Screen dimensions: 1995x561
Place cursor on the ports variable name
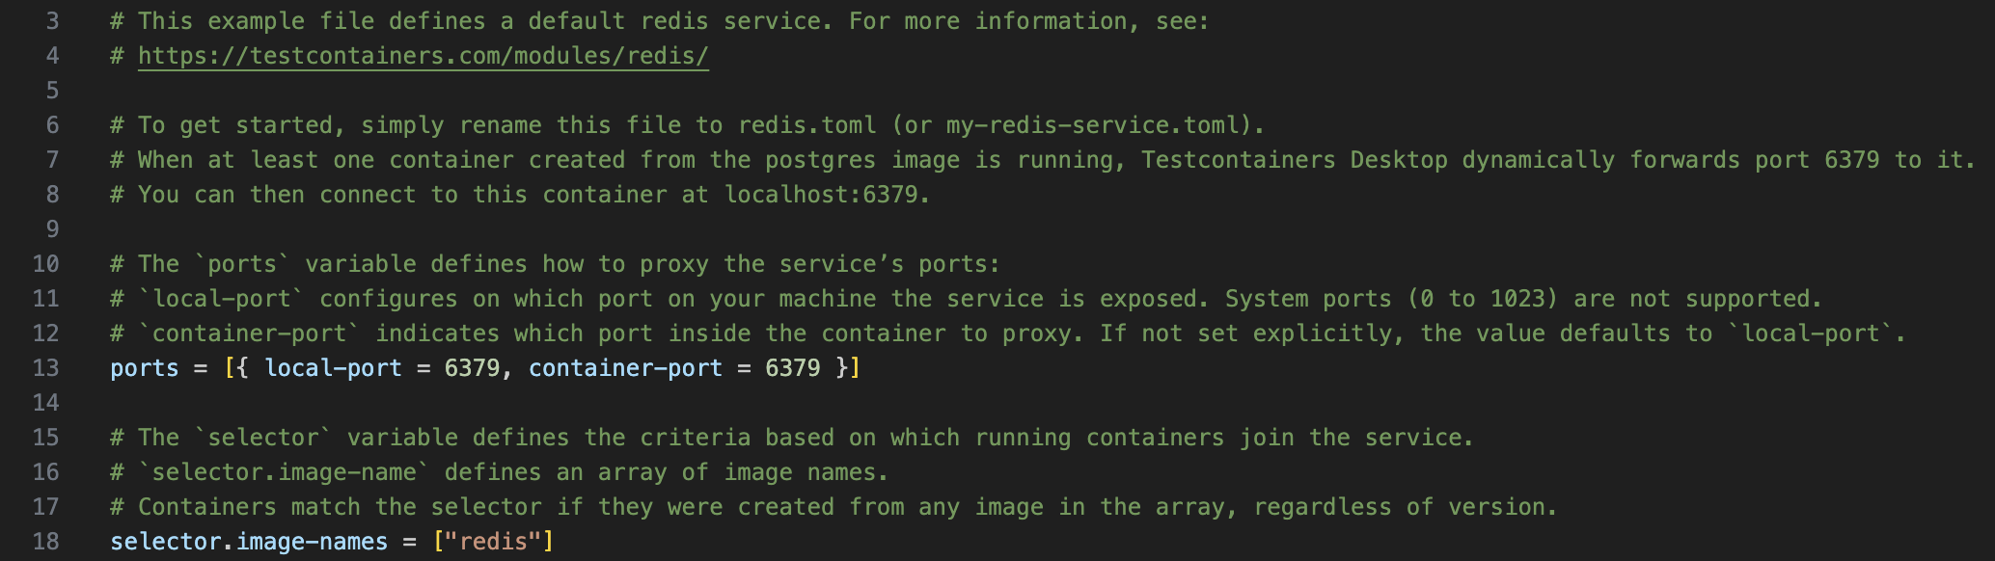pos(145,368)
